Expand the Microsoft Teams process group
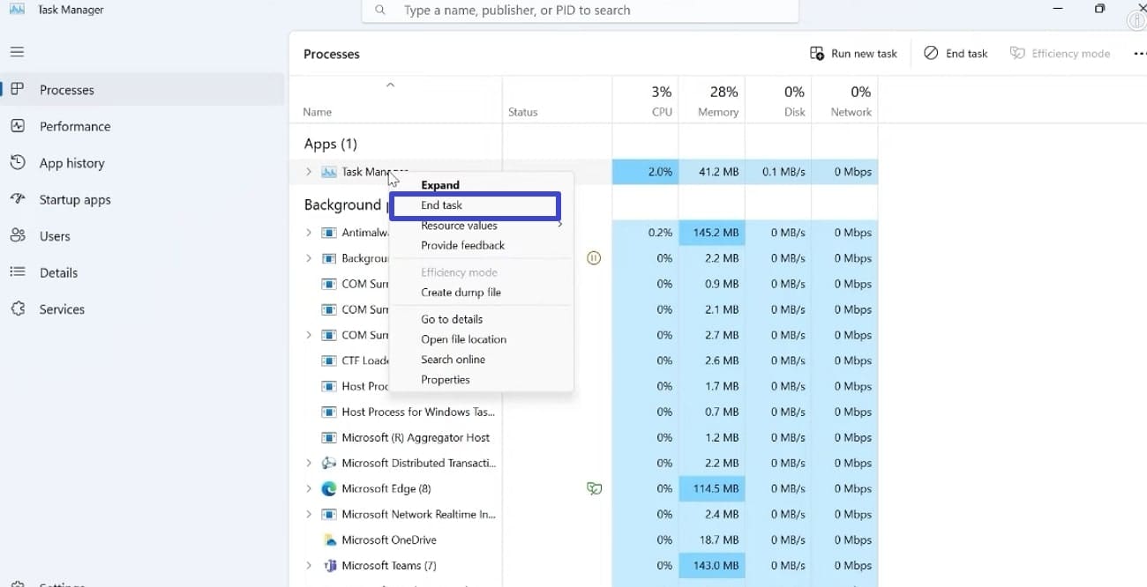 309,566
